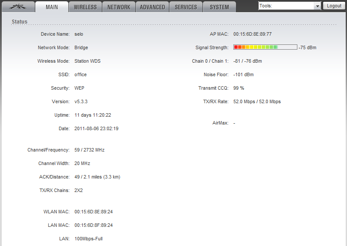Click the Device Name label

point(55,34)
